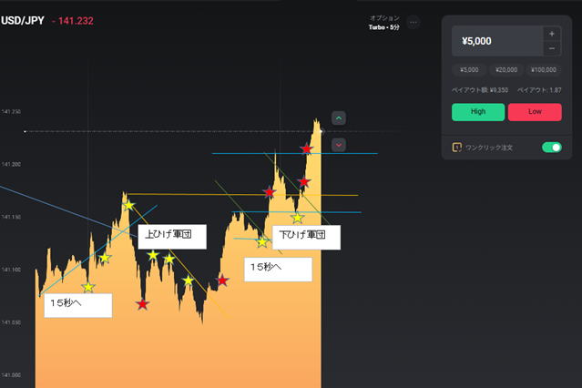The image size is (582, 388).
Task: Select the ¥20,000 preset amount
Action: click(506, 69)
